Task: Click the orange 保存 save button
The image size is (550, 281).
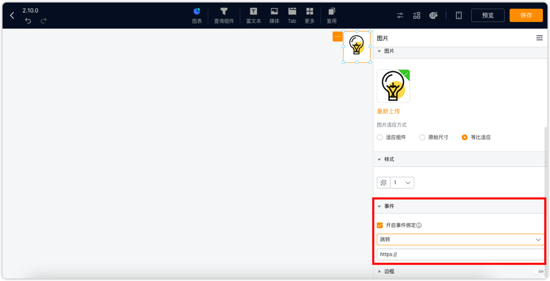Action: (526, 15)
